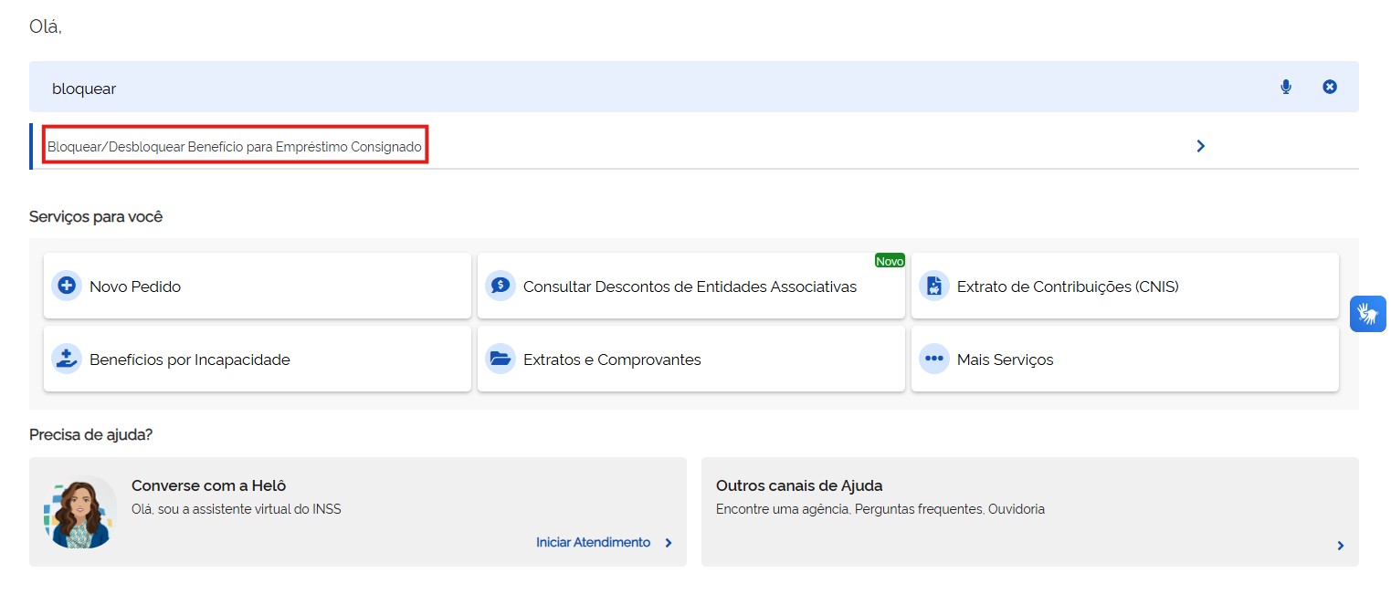Viewport: 1391px width, 594px height.
Task: Click the green Novo badge
Action: coord(889,261)
